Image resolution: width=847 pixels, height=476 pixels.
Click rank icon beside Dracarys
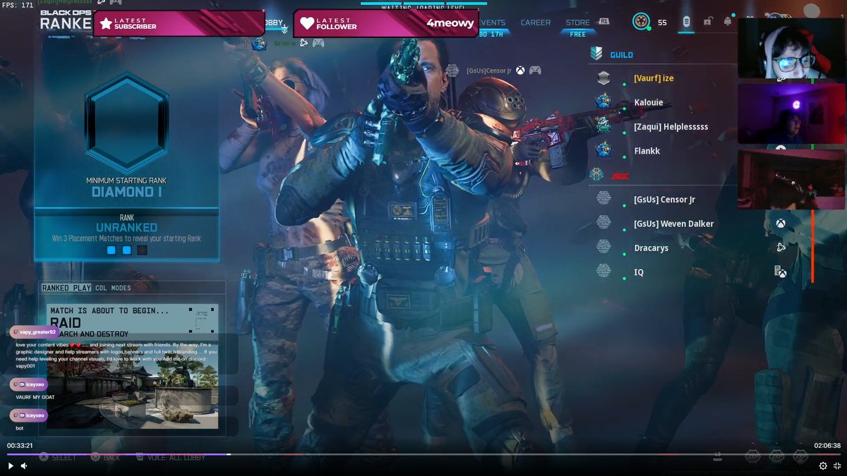coord(603,246)
